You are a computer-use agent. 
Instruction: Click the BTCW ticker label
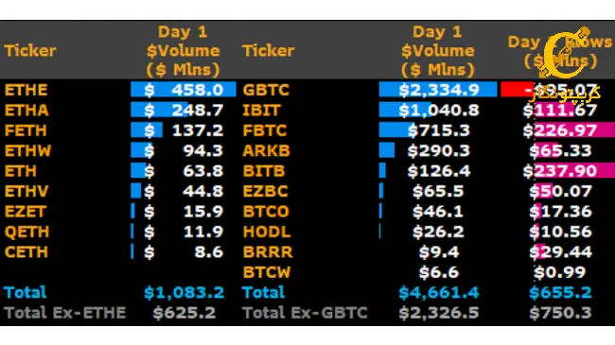[x=267, y=272]
